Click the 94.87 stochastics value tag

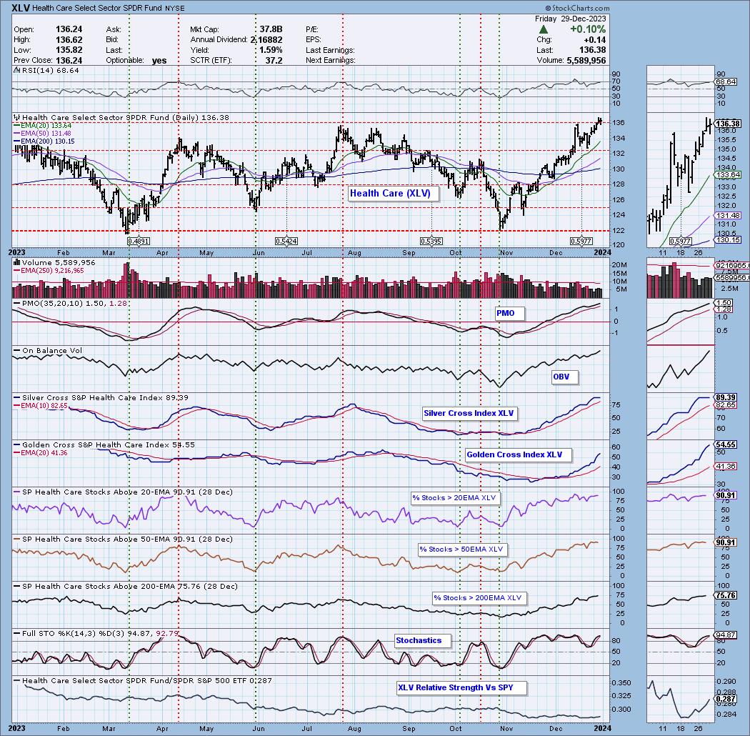726,635
